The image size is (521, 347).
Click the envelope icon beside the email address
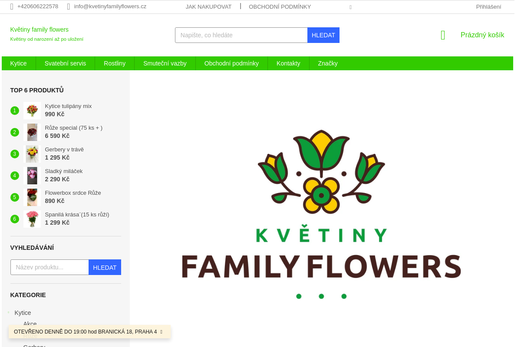[x=69, y=7]
